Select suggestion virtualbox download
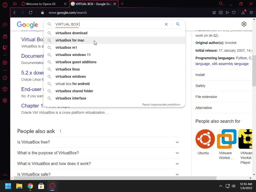The height and width of the screenshot is (192, 256). coord(114,33)
